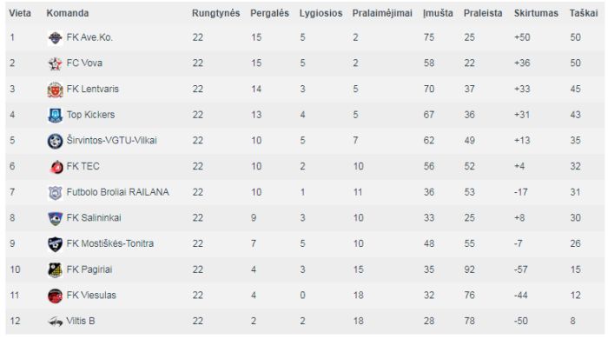This screenshot has height=339, width=608.
Task: Sort table by Taškai column header
Action: 583,13
